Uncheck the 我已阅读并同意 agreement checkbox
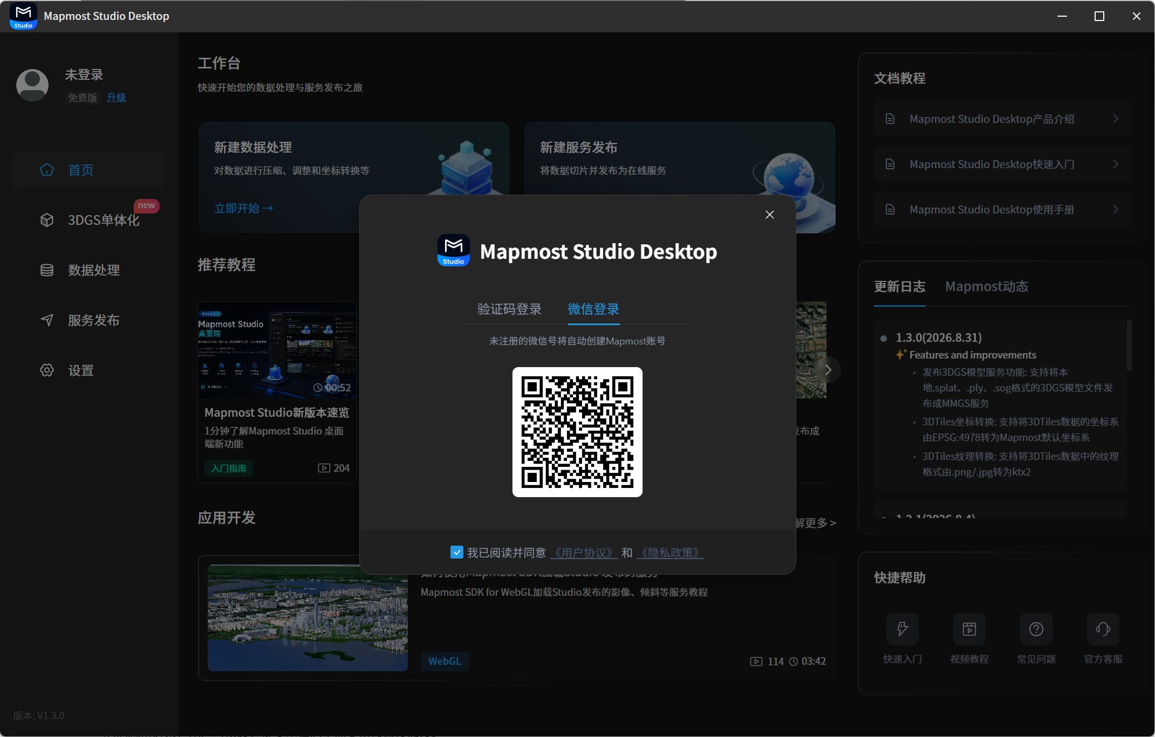 (457, 552)
